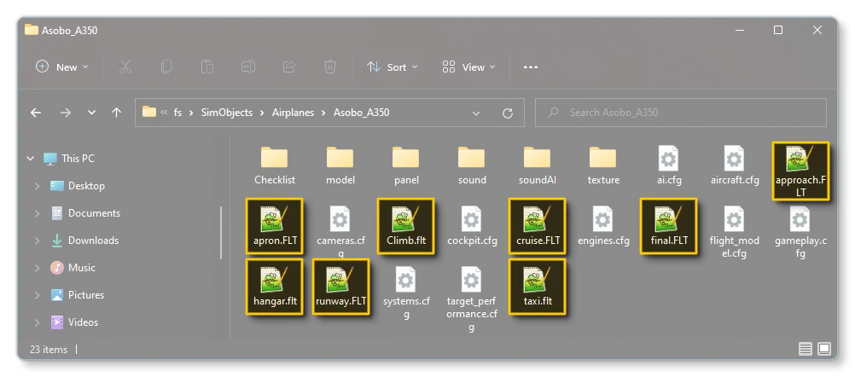The image size is (855, 377).
Task: Select the systems.cfg file
Action: pyautogui.click(x=406, y=292)
